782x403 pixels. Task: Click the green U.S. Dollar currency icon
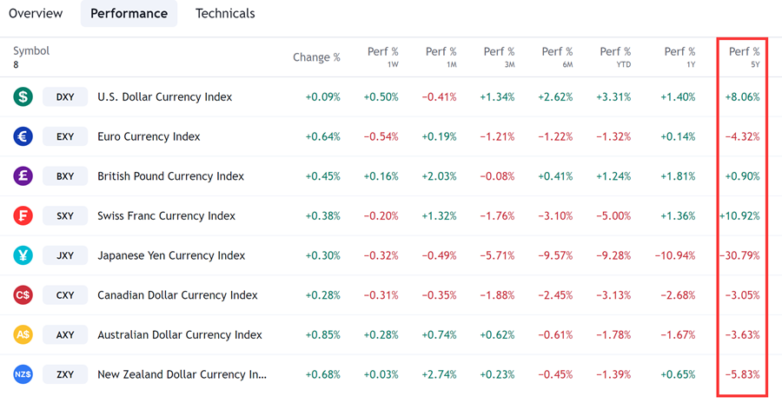click(23, 96)
